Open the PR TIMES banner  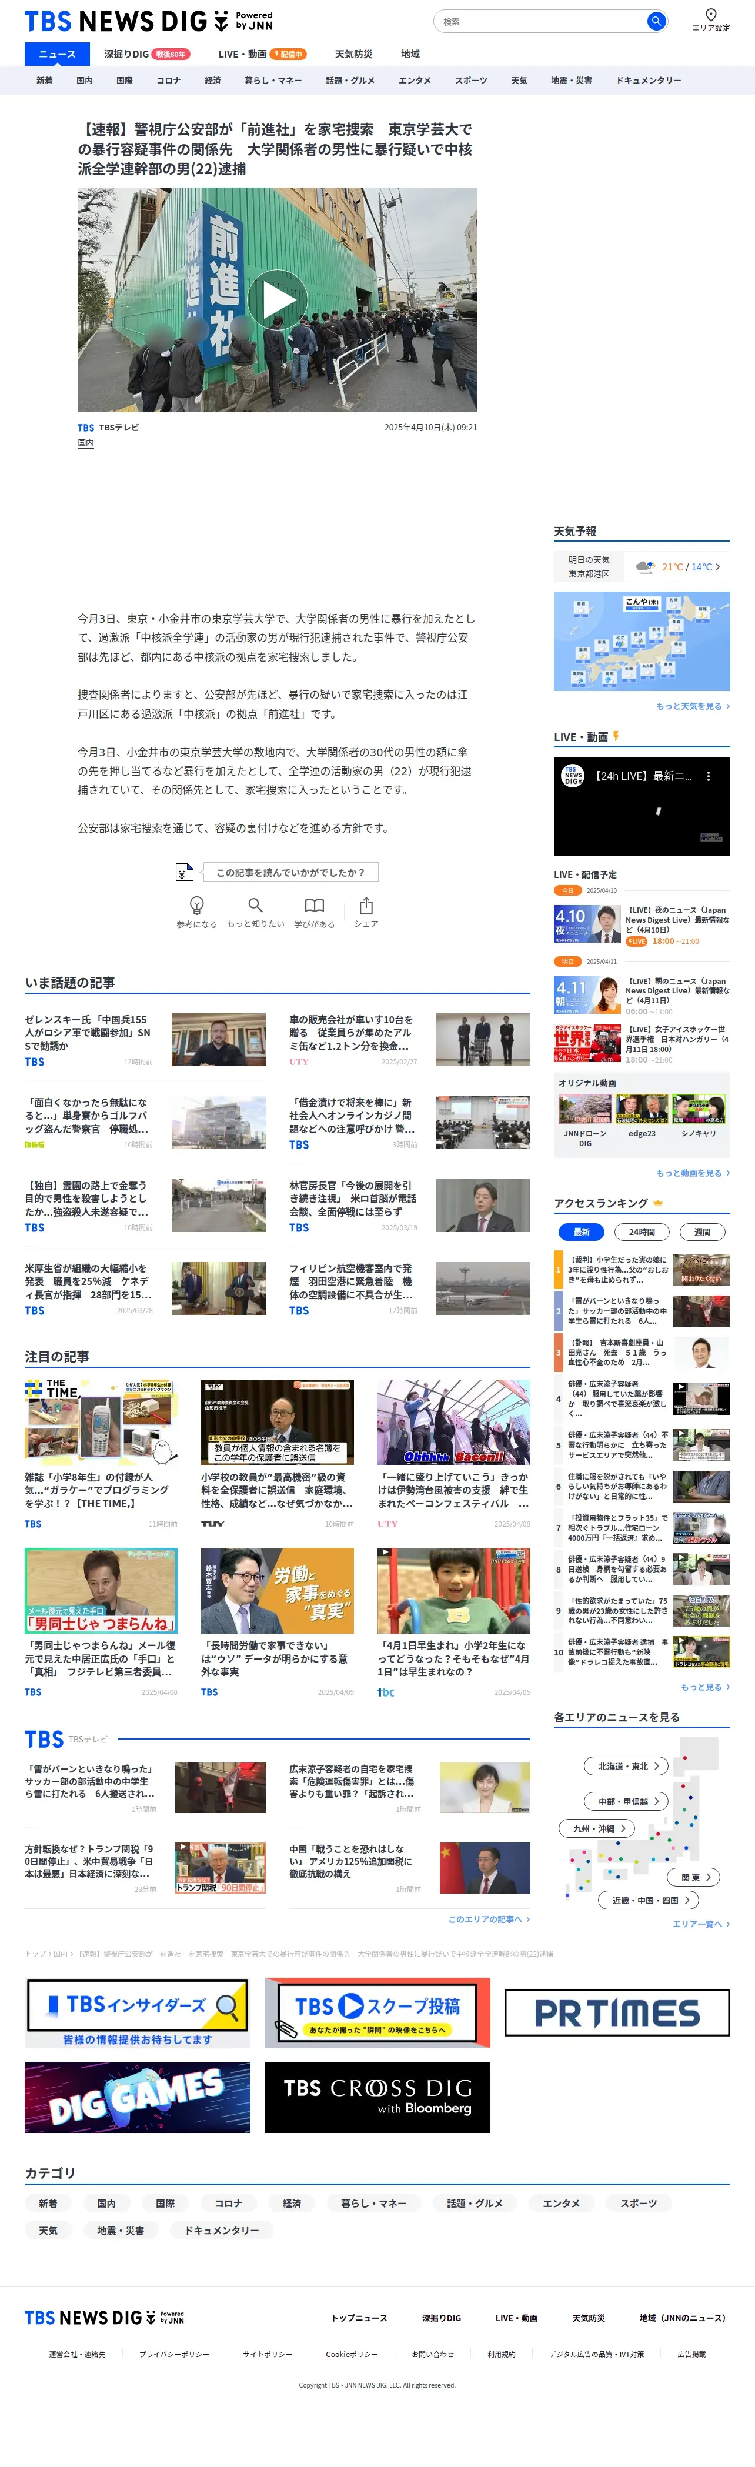617,2012
